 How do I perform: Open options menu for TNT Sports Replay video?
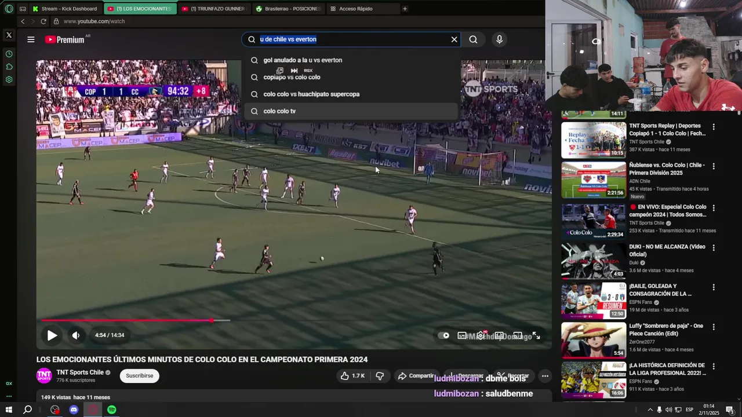pos(714,127)
